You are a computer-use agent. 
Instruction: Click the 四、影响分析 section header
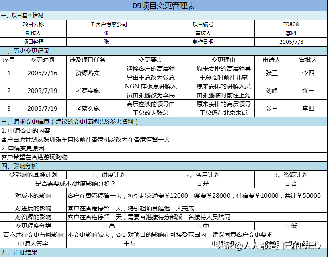pyautogui.click(x=164, y=166)
